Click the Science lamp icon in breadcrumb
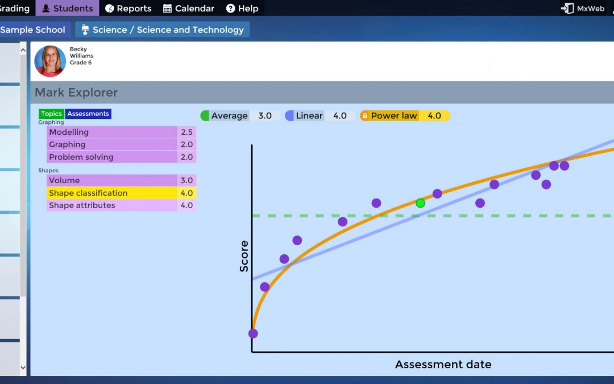Screen dimensions: 614x384 tap(85, 30)
